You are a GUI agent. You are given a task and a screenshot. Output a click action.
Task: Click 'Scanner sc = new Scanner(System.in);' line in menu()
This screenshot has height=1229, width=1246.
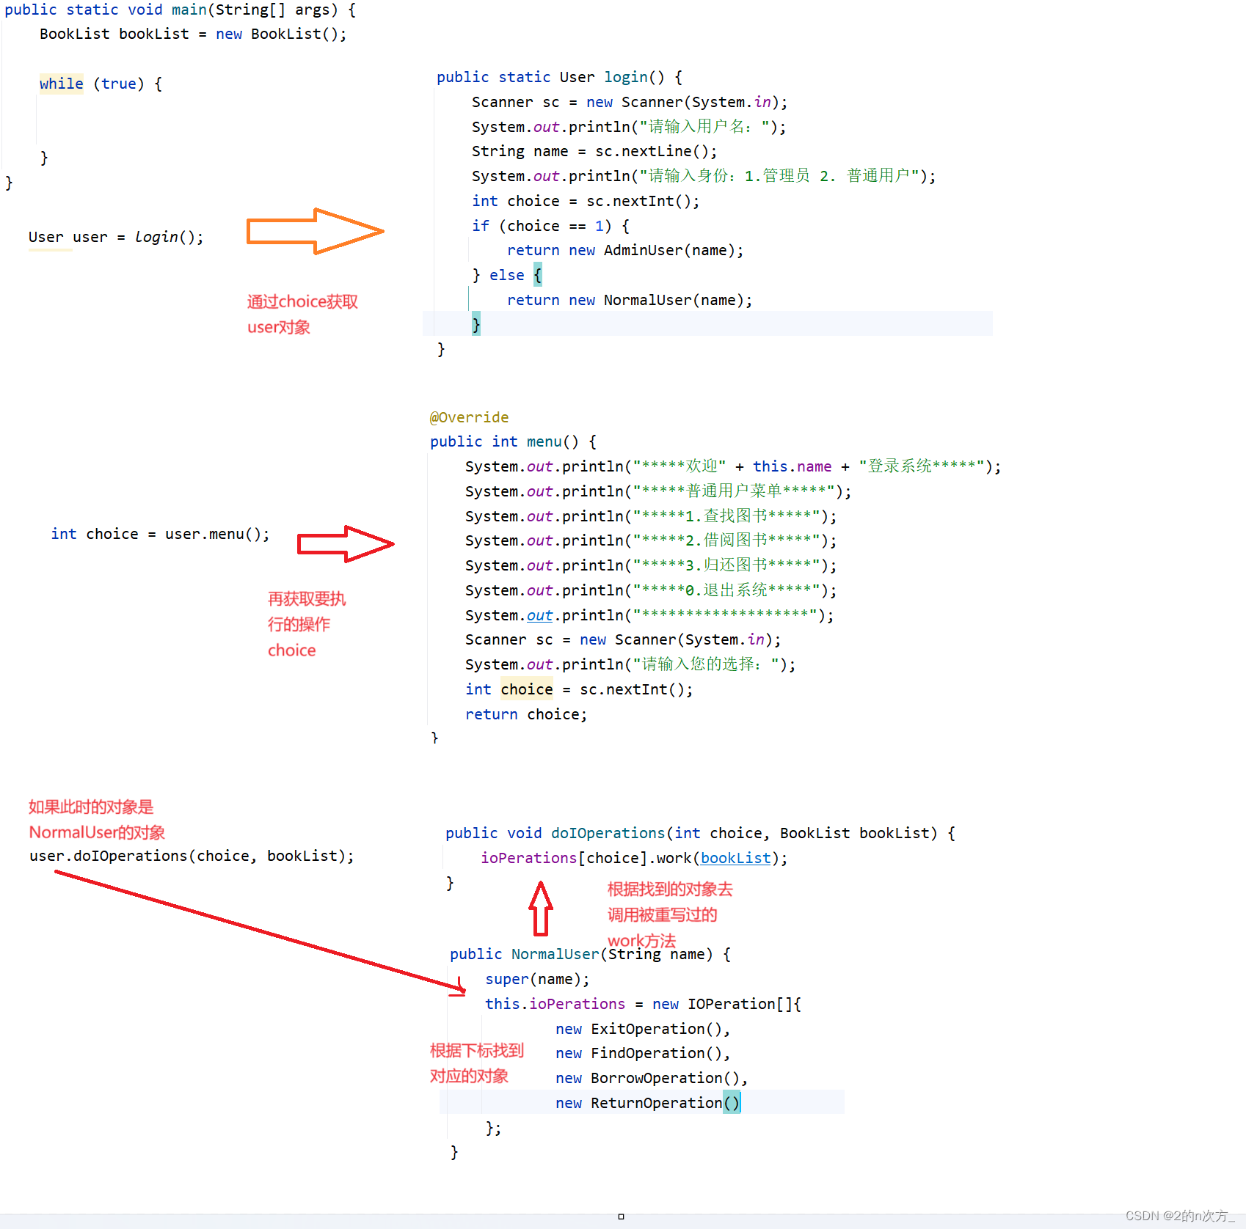pos(623,639)
